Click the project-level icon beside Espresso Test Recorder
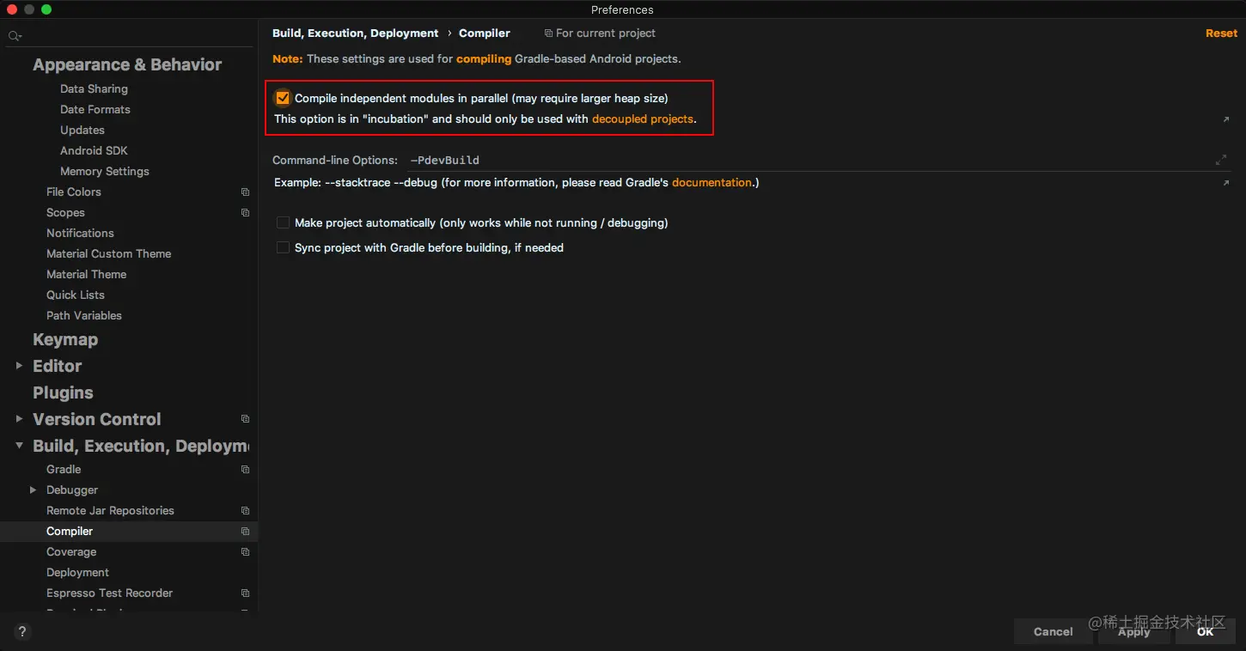This screenshot has width=1246, height=651. tap(246, 593)
